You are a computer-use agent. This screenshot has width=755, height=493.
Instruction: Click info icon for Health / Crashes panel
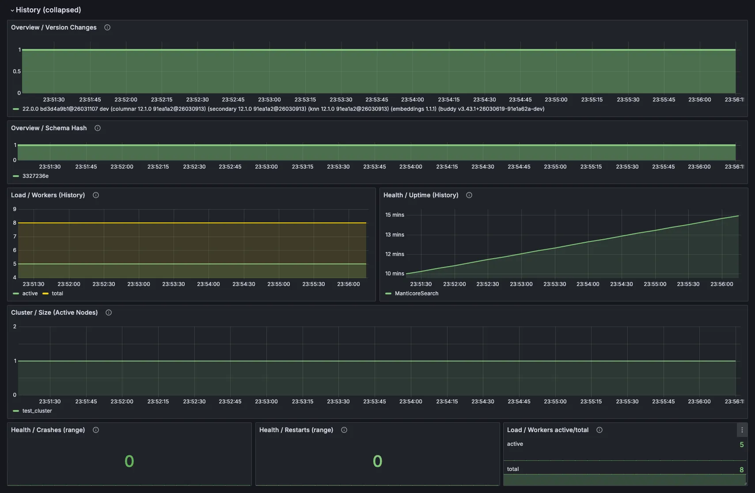pyautogui.click(x=96, y=430)
